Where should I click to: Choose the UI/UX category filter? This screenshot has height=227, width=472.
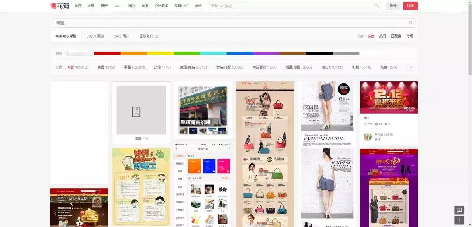(332, 67)
